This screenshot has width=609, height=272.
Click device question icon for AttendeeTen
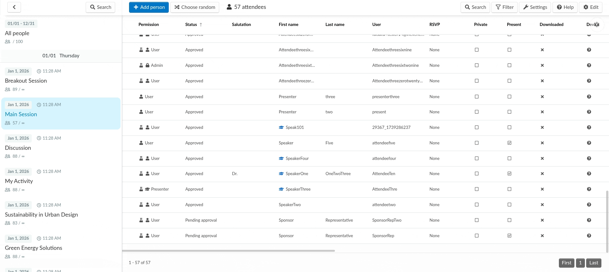589,174
